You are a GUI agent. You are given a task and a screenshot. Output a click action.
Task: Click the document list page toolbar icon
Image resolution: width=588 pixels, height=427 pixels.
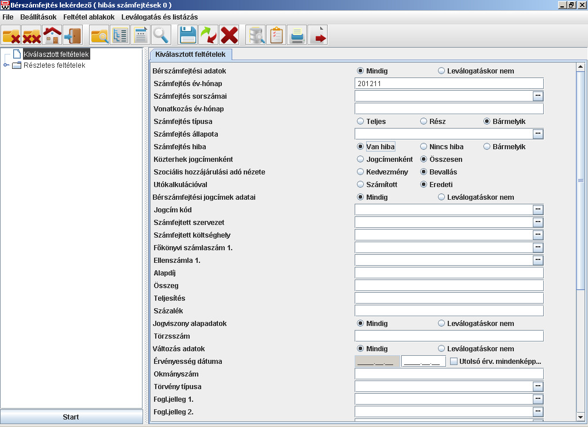pyautogui.click(x=141, y=35)
